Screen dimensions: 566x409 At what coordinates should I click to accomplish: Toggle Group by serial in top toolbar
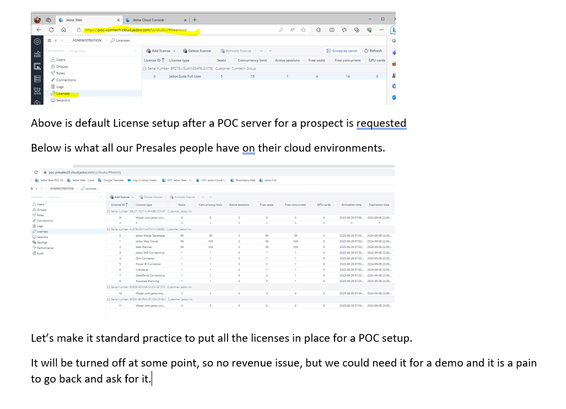click(x=342, y=51)
